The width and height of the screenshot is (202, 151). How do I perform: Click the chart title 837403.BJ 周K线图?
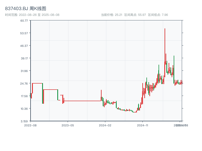[x=26, y=9]
